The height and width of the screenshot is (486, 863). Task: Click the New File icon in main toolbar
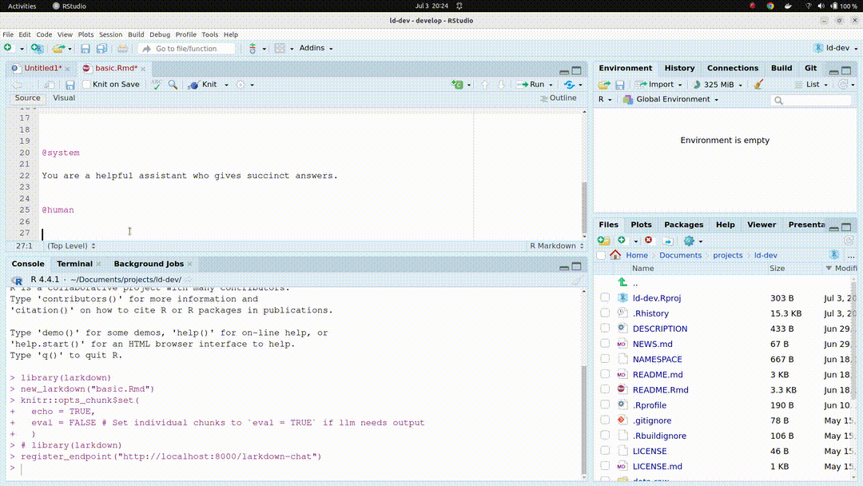coord(8,49)
